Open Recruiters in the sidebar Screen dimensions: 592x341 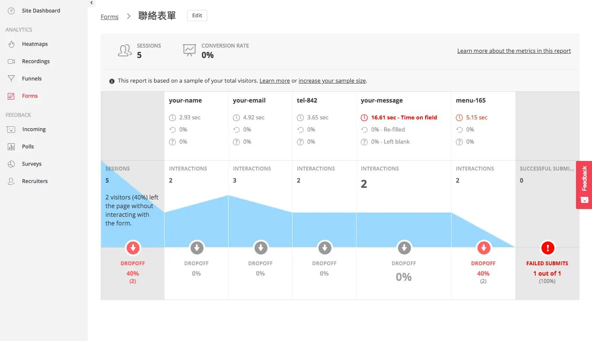pos(35,181)
